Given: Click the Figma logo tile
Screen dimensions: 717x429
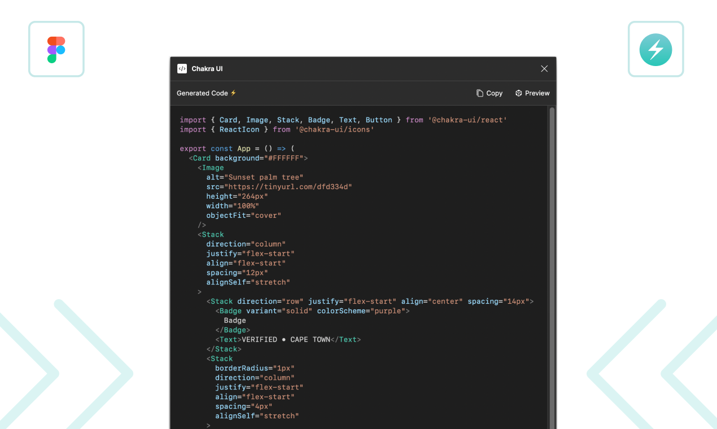Looking at the screenshot, I should click(x=56, y=49).
